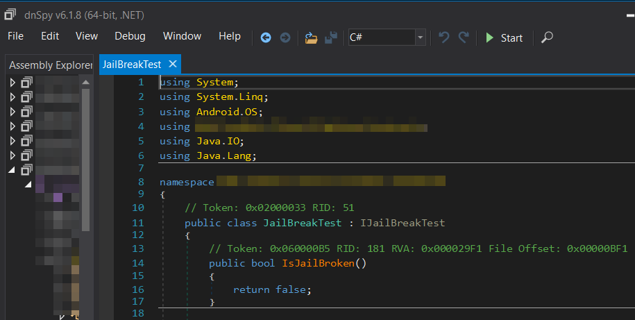This screenshot has width=635, height=320.
Task: Collapse the expanded seventh assembly node
Action: (12, 170)
